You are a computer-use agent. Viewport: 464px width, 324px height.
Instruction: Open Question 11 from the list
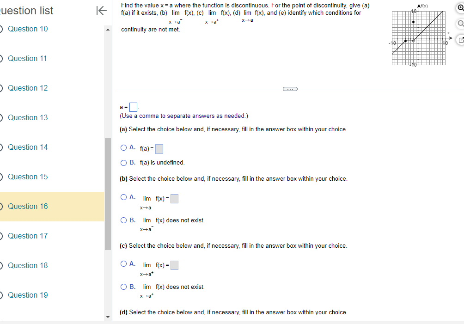(x=27, y=58)
